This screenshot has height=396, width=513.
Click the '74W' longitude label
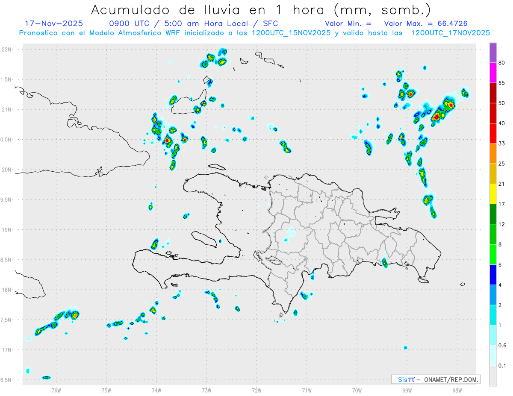[156, 390]
